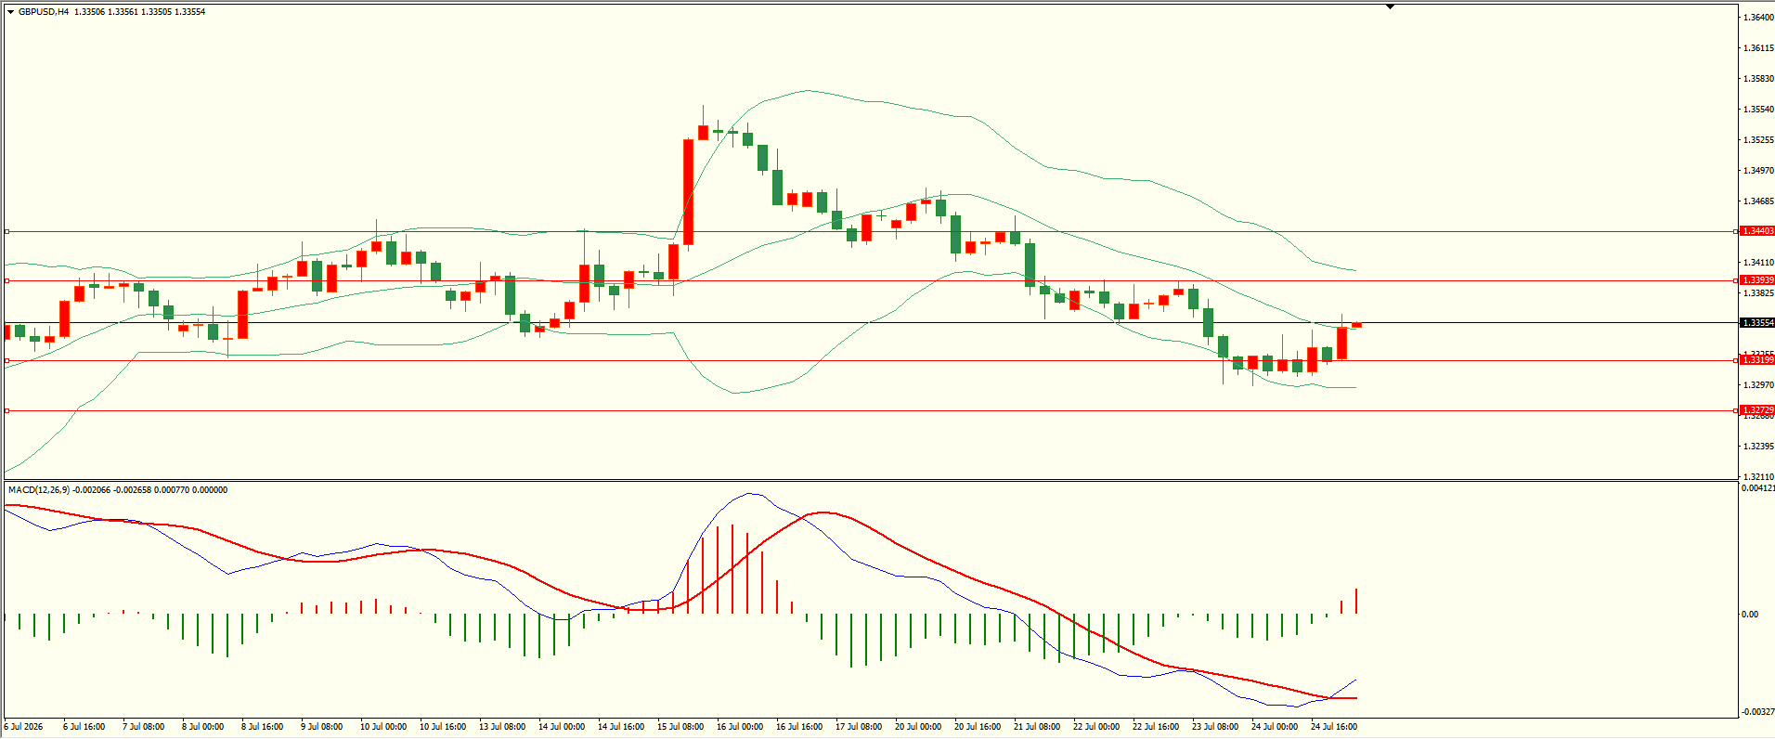
Task: Click the 15 Jul 08:00 time axis label
Action: click(680, 727)
